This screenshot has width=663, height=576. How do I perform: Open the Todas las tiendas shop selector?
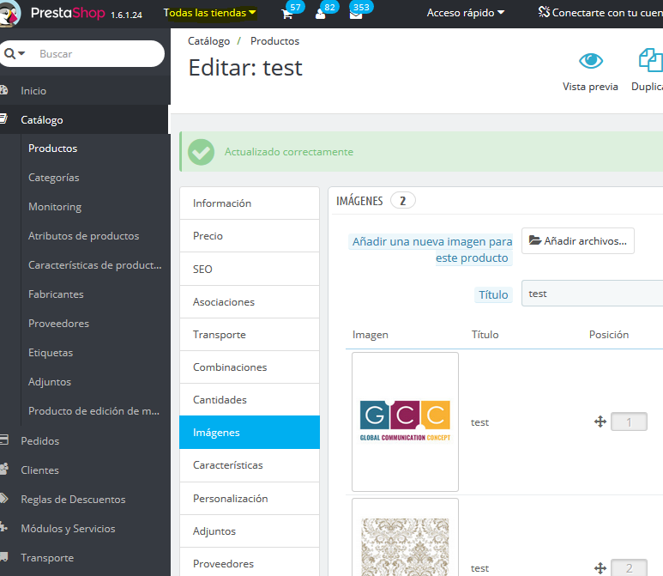click(x=210, y=13)
